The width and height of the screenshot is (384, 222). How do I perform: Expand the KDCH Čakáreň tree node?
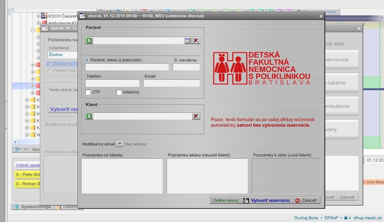pos(38,16)
